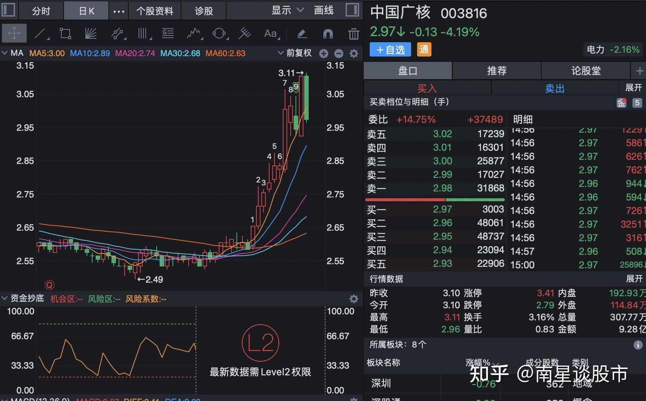Click the 买一 2.97 order row
646x401 pixels.
[x=436, y=209]
